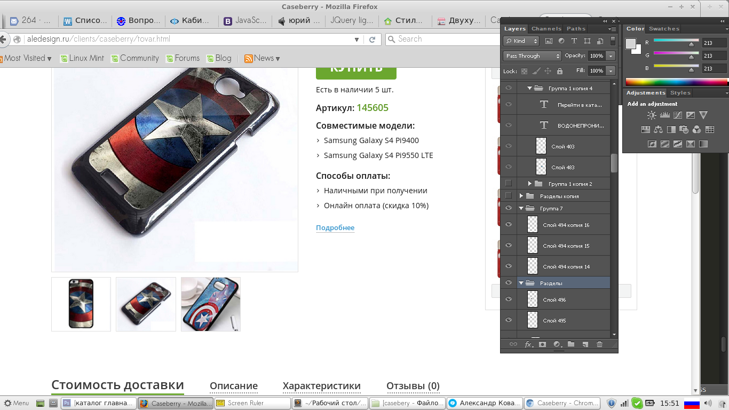This screenshot has height=410, width=729.
Task: Add a Black & White adjustment
Action: (671, 129)
